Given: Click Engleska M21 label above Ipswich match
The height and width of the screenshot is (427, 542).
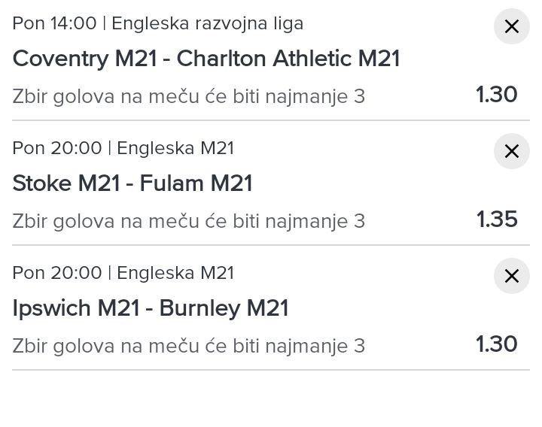Looking at the screenshot, I should click(x=175, y=274).
